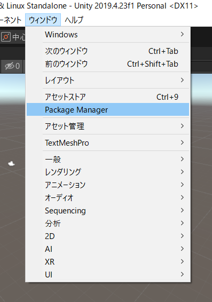The width and height of the screenshot is (212, 302).
Task: Open the ウィンドウ menu in menu bar
Action: (x=43, y=20)
